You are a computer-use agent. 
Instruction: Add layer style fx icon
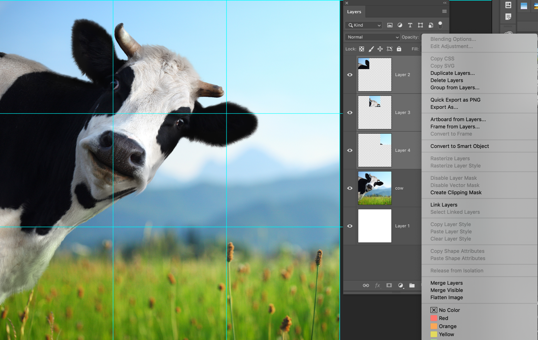coord(377,286)
